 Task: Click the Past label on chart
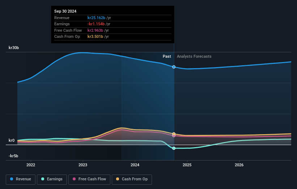pyautogui.click(x=167, y=56)
